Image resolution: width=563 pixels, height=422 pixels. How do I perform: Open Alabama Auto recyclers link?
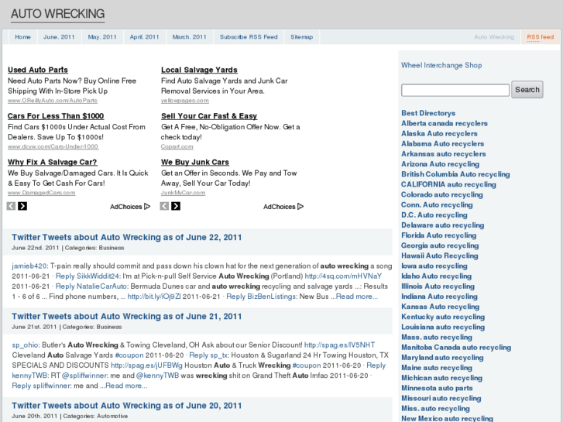442,144
